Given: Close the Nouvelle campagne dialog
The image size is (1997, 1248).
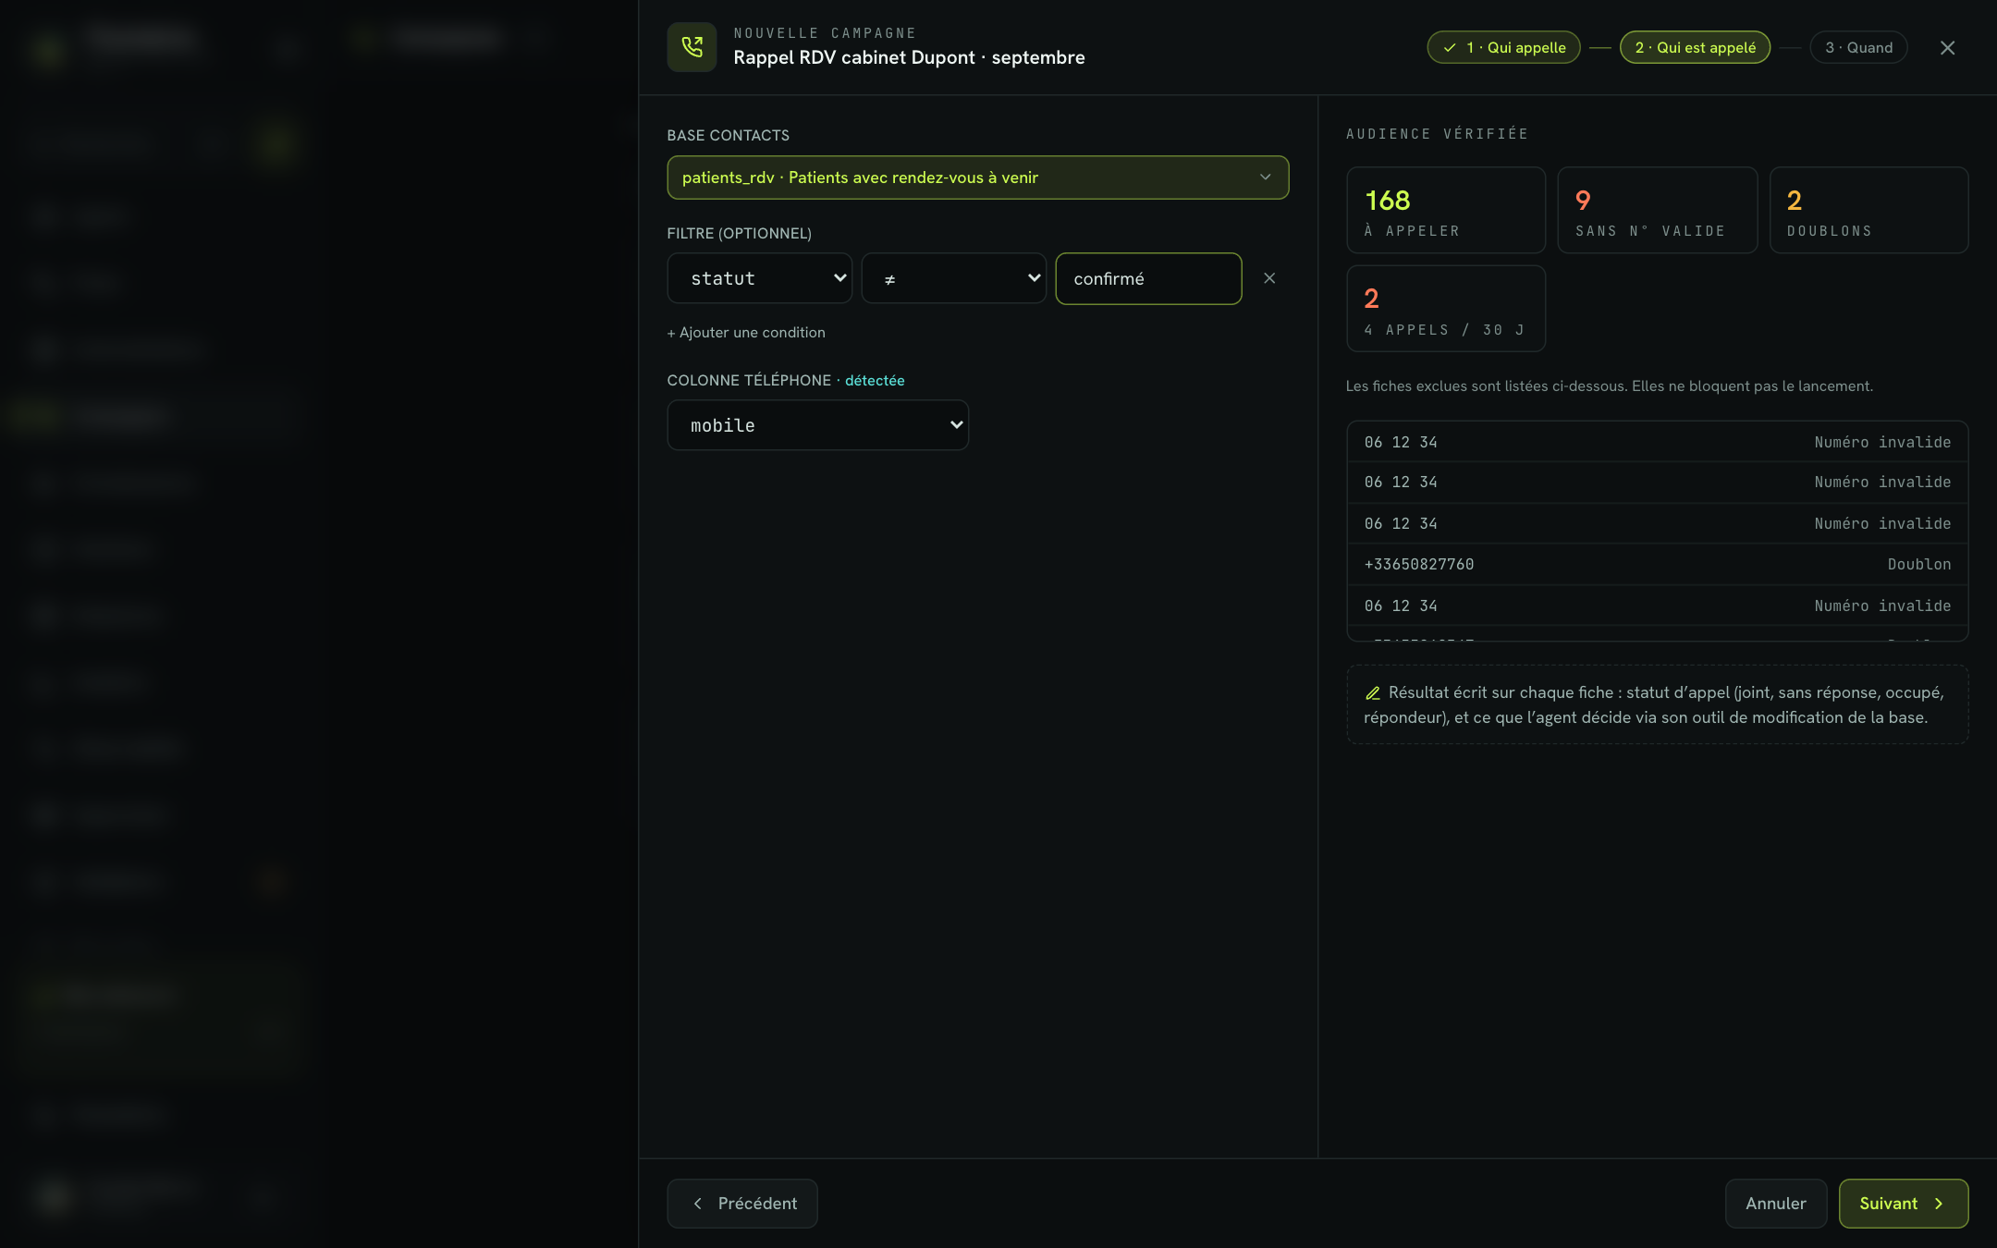Looking at the screenshot, I should pos(1947,48).
